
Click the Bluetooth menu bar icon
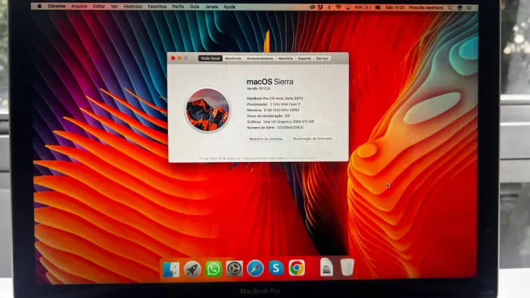329,7
